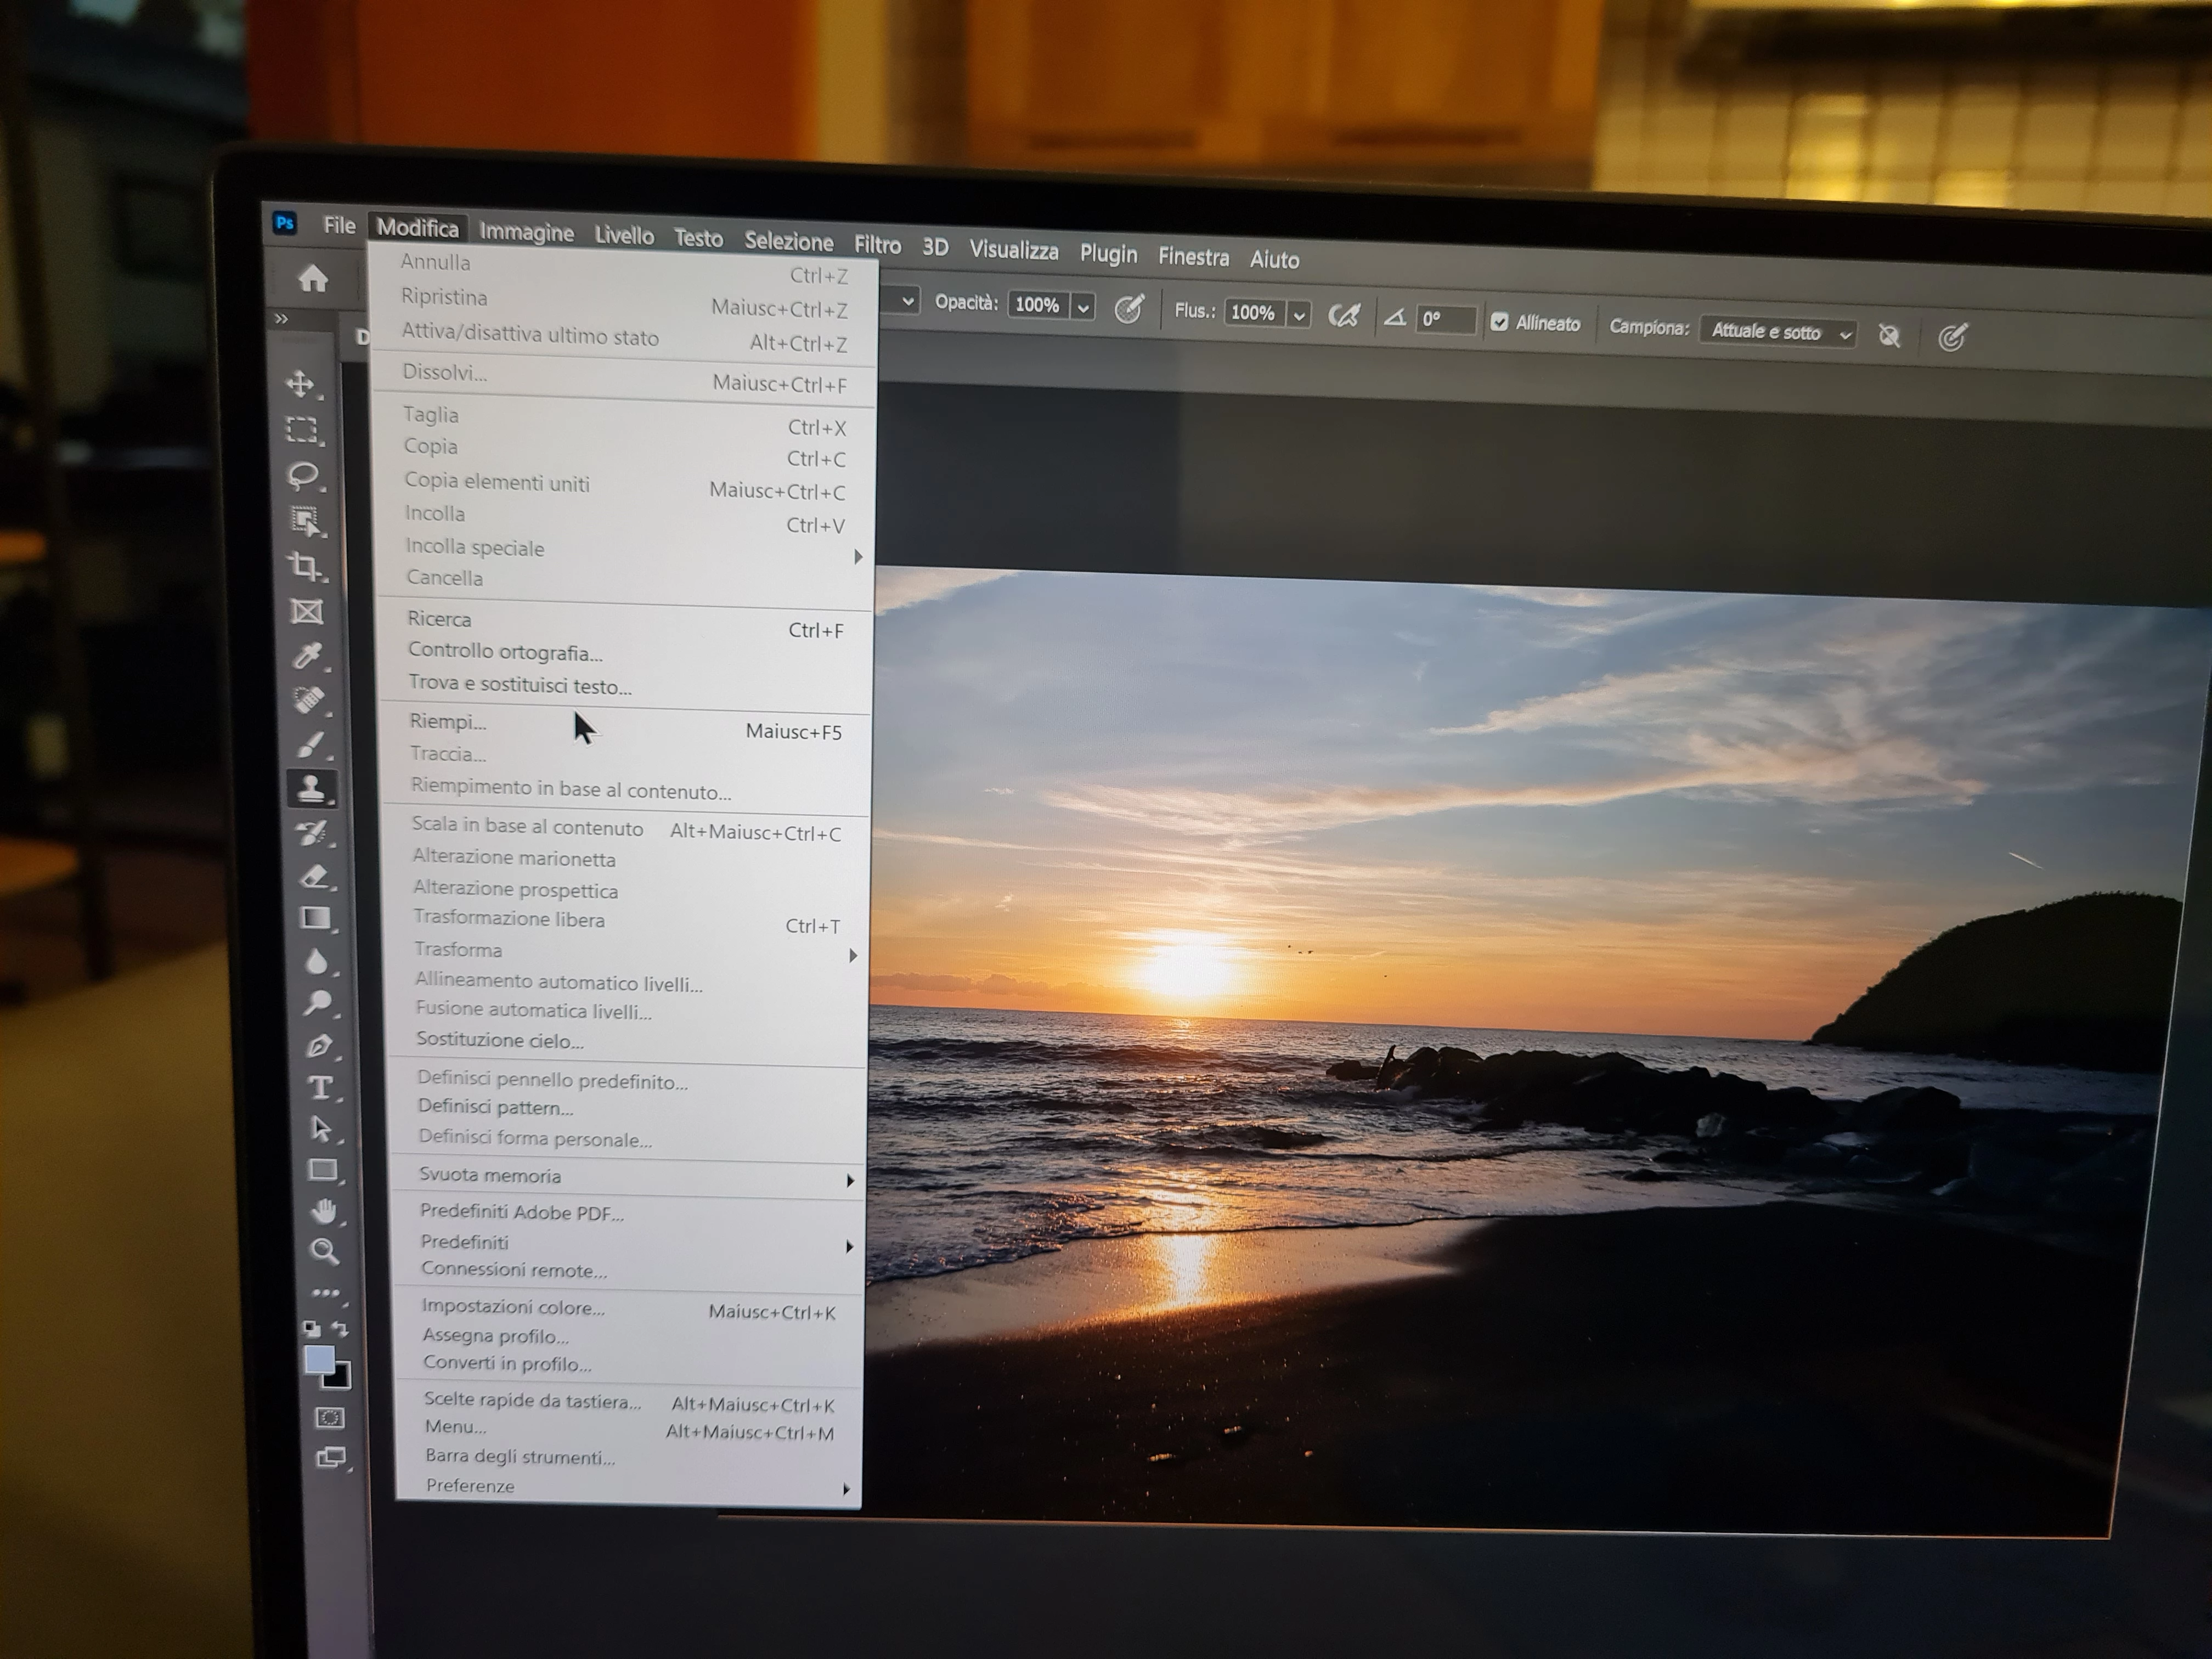Select the Eyedropper tool

tap(308, 656)
